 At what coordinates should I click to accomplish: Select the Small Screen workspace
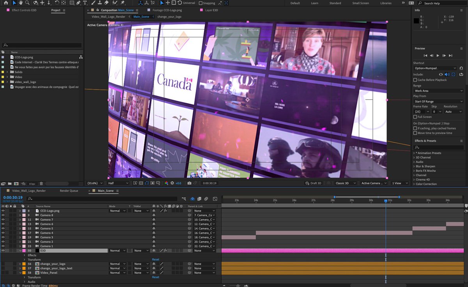(x=360, y=3)
